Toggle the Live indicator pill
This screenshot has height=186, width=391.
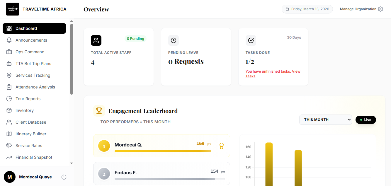(x=365, y=120)
